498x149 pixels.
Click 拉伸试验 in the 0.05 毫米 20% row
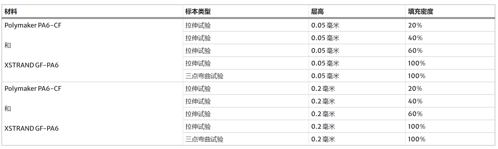tap(198, 25)
